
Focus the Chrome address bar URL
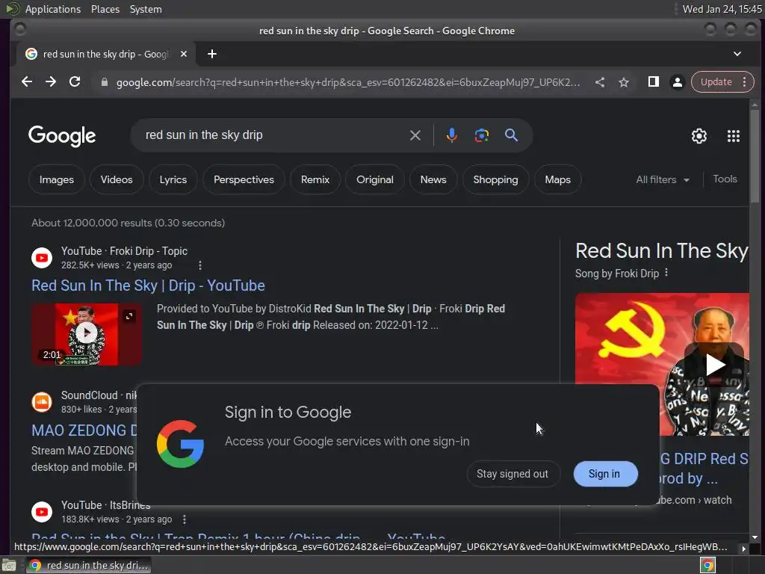348,82
